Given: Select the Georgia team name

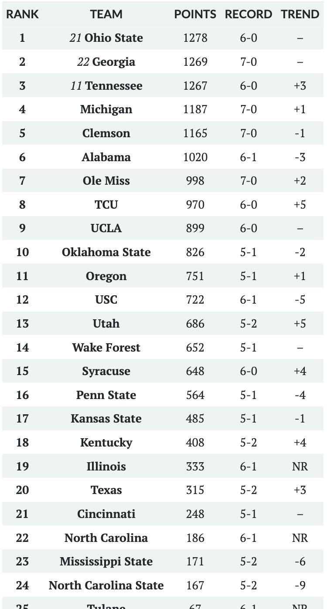Looking at the screenshot, I should 113,62.
